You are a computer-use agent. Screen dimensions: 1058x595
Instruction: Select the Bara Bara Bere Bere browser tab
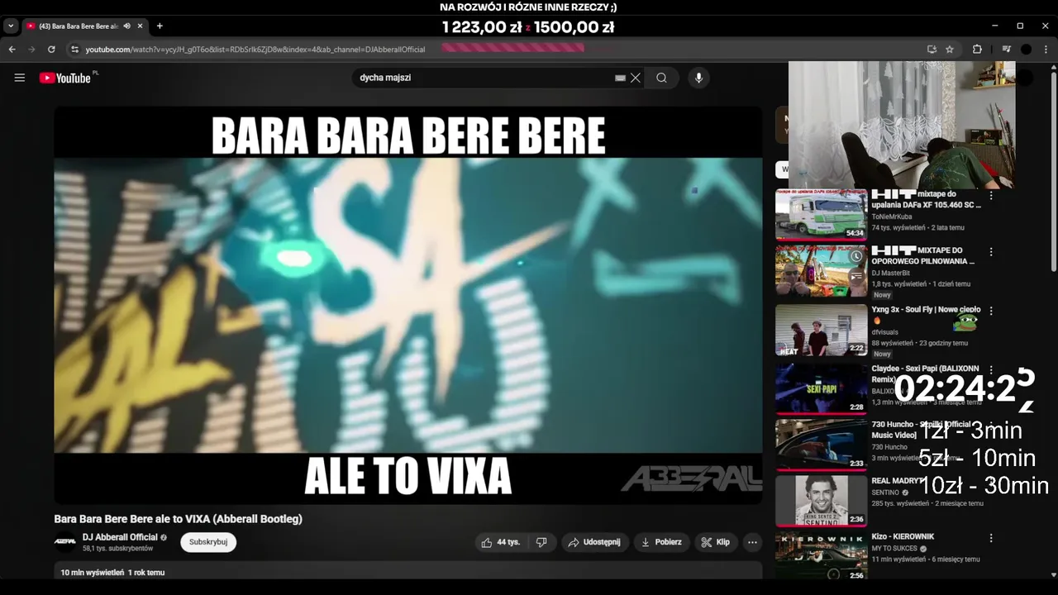(x=79, y=26)
